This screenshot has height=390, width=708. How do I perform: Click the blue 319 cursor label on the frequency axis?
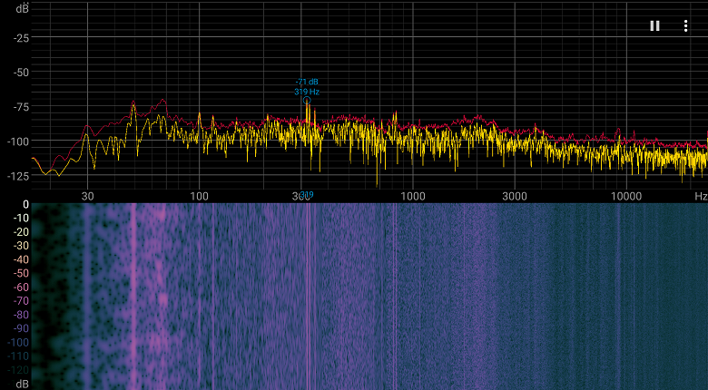point(307,195)
